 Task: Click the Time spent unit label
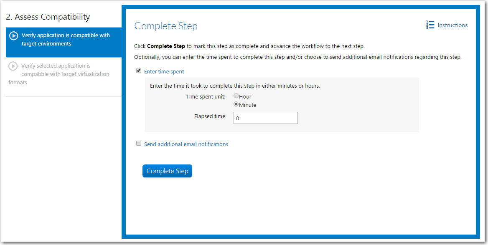(206, 97)
